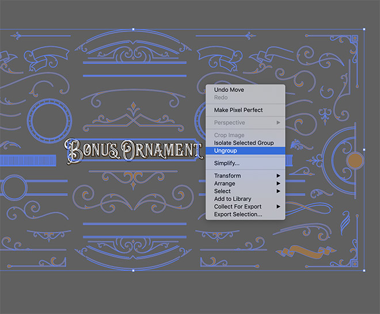Choose Export Selection... from the menu
This screenshot has height=314, width=380.
click(x=238, y=215)
